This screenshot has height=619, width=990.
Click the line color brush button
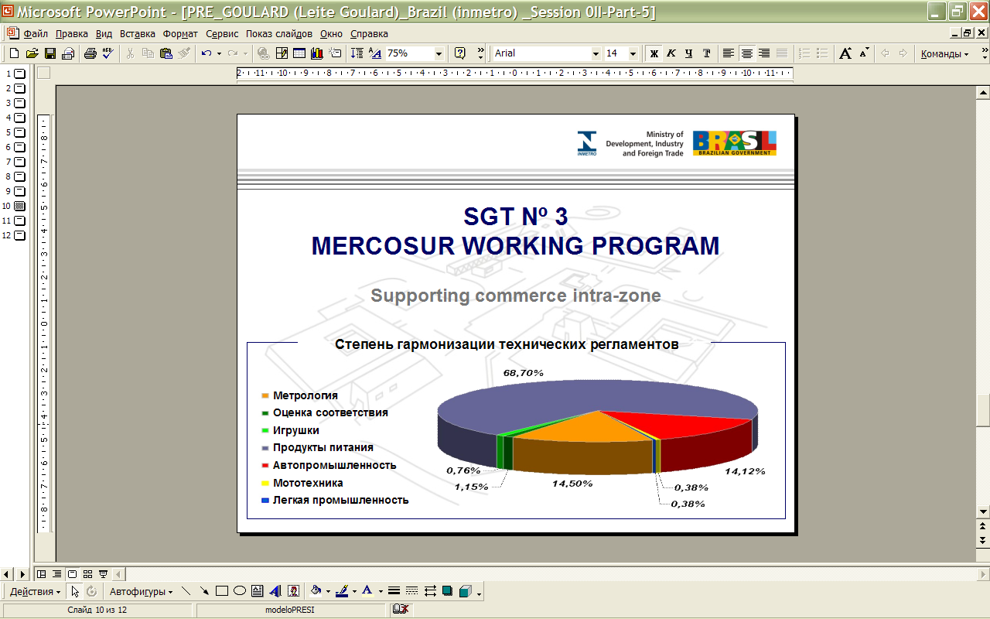click(x=342, y=591)
